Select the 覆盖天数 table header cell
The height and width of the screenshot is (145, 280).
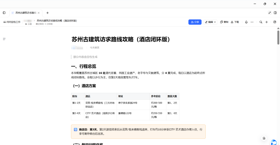pyautogui.click(x=173, y=96)
